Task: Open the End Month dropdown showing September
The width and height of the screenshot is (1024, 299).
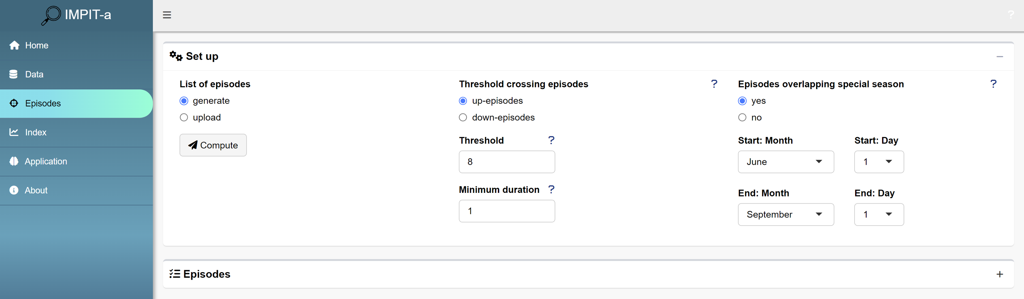Action: coord(786,215)
